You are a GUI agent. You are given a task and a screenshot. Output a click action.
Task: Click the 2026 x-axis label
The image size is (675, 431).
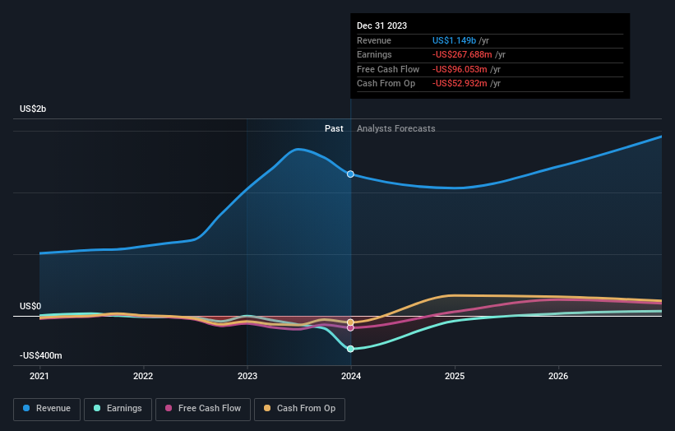[x=558, y=377]
